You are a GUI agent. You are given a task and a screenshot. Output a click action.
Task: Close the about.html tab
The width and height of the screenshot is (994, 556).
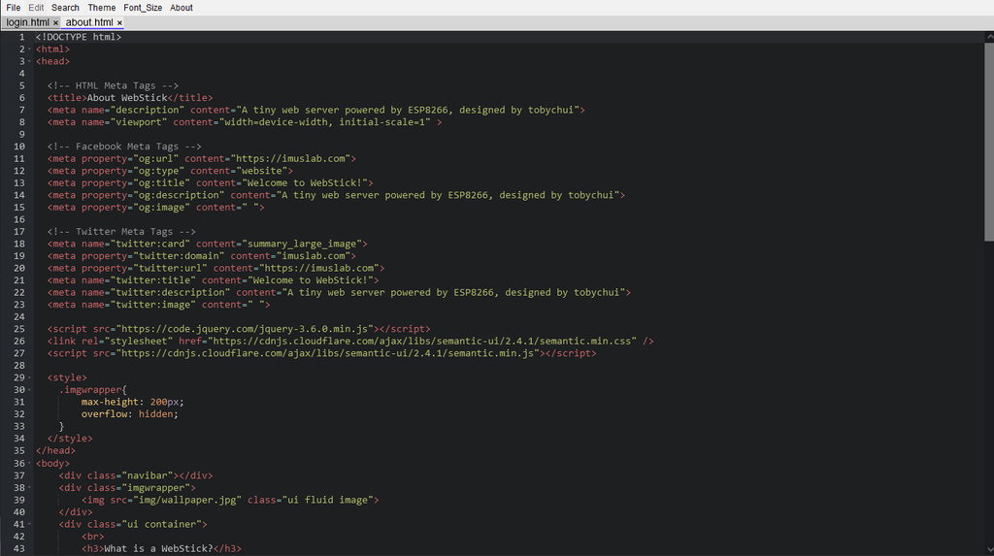(x=119, y=22)
